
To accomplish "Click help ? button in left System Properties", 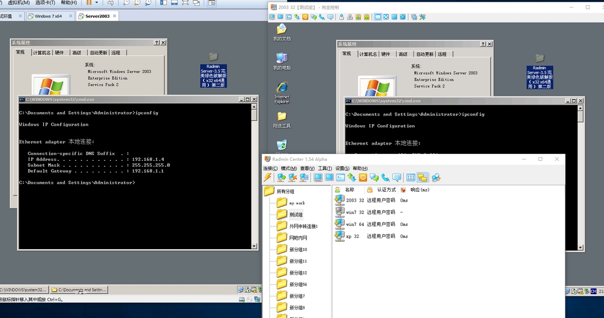I will coord(157,43).
